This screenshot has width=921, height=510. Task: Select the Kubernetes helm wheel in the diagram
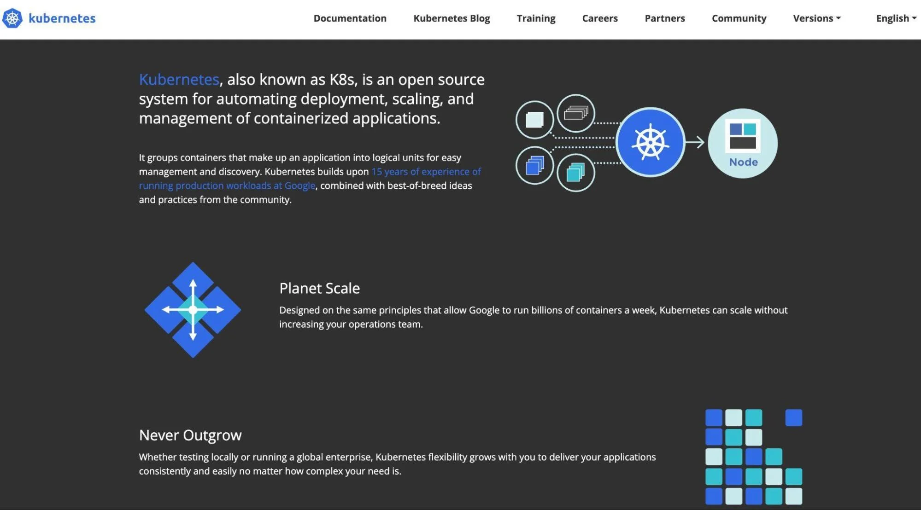(649, 142)
